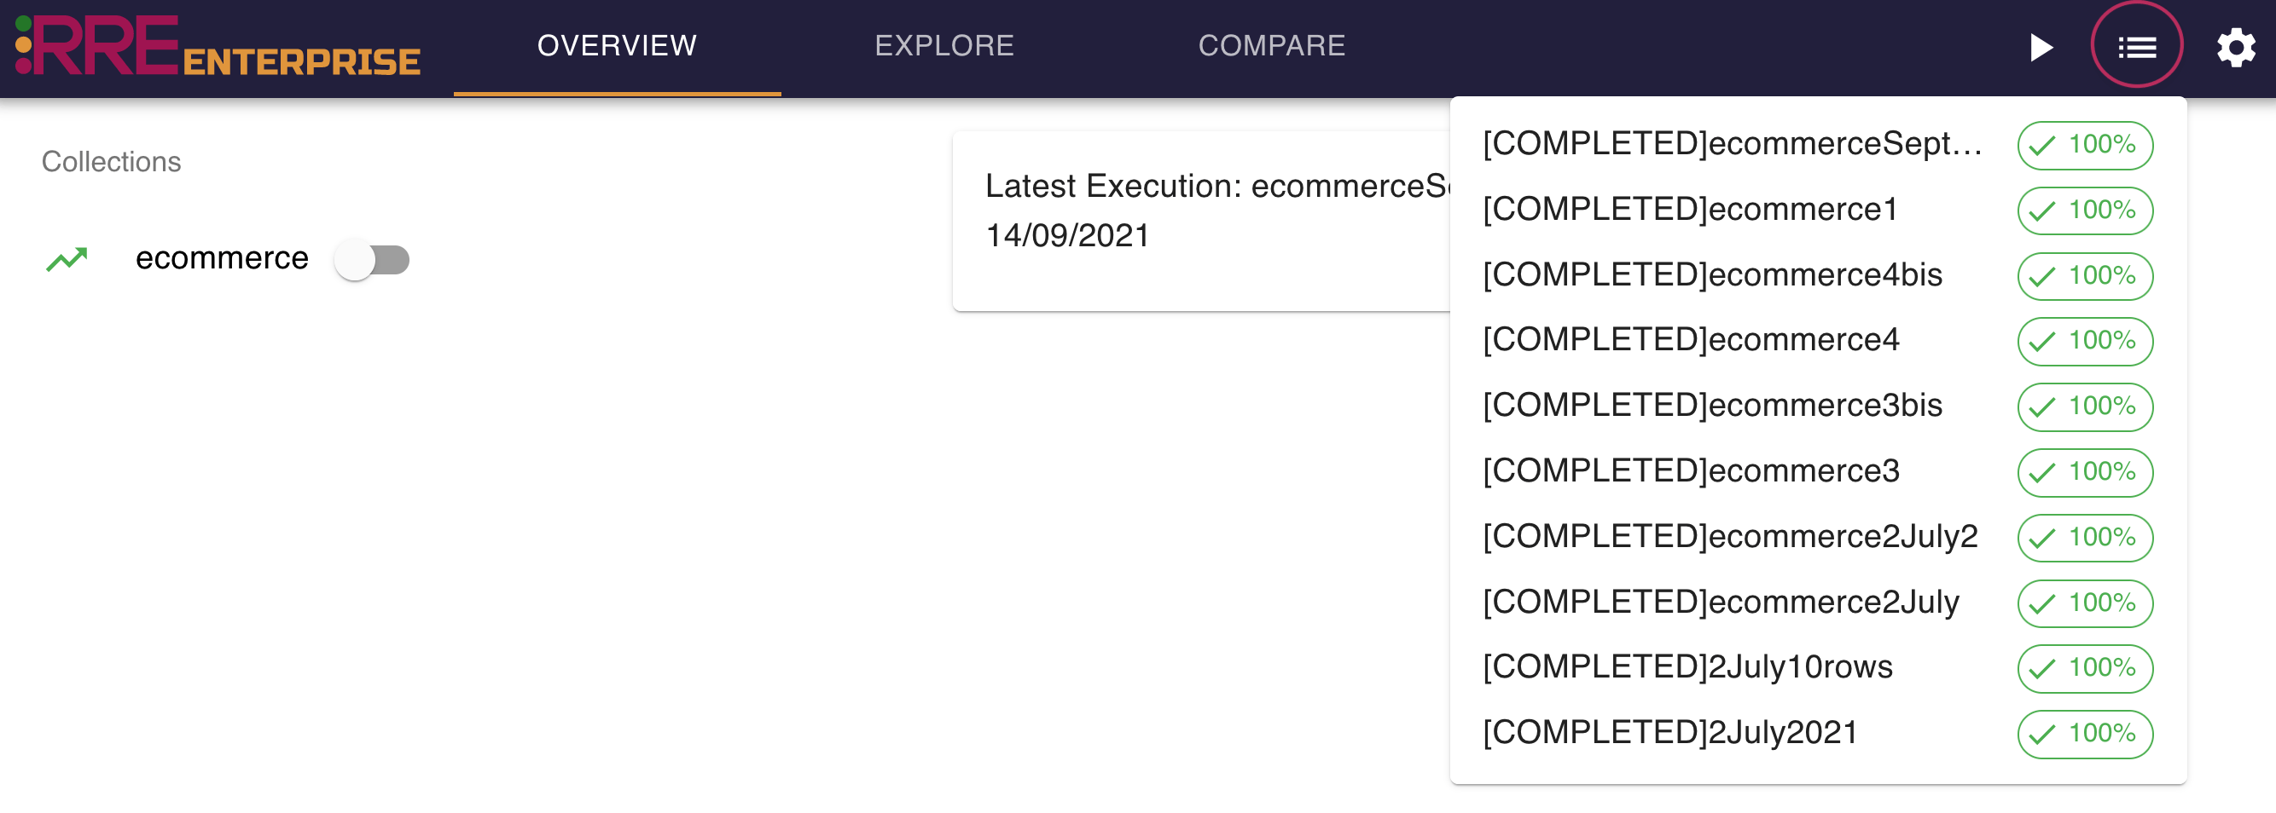Switch to the Explore tab
The height and width of the screenshot is (813, 2276).
click(943, 46)
